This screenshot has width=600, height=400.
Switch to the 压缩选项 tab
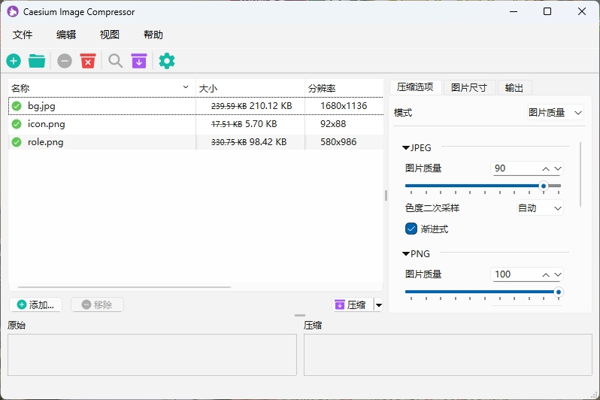click(x=416, y=87)
